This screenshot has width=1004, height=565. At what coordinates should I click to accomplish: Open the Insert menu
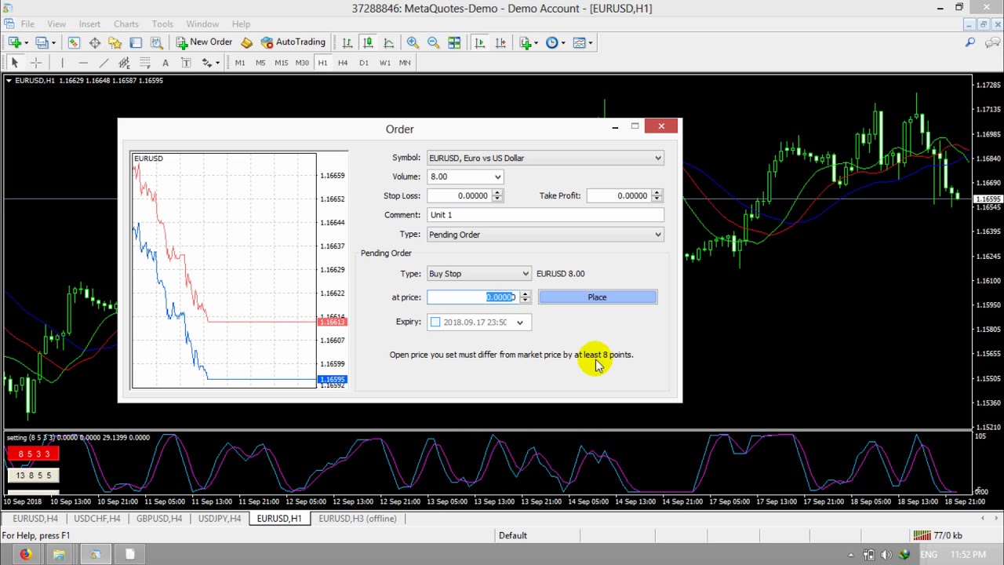[89, 24]
